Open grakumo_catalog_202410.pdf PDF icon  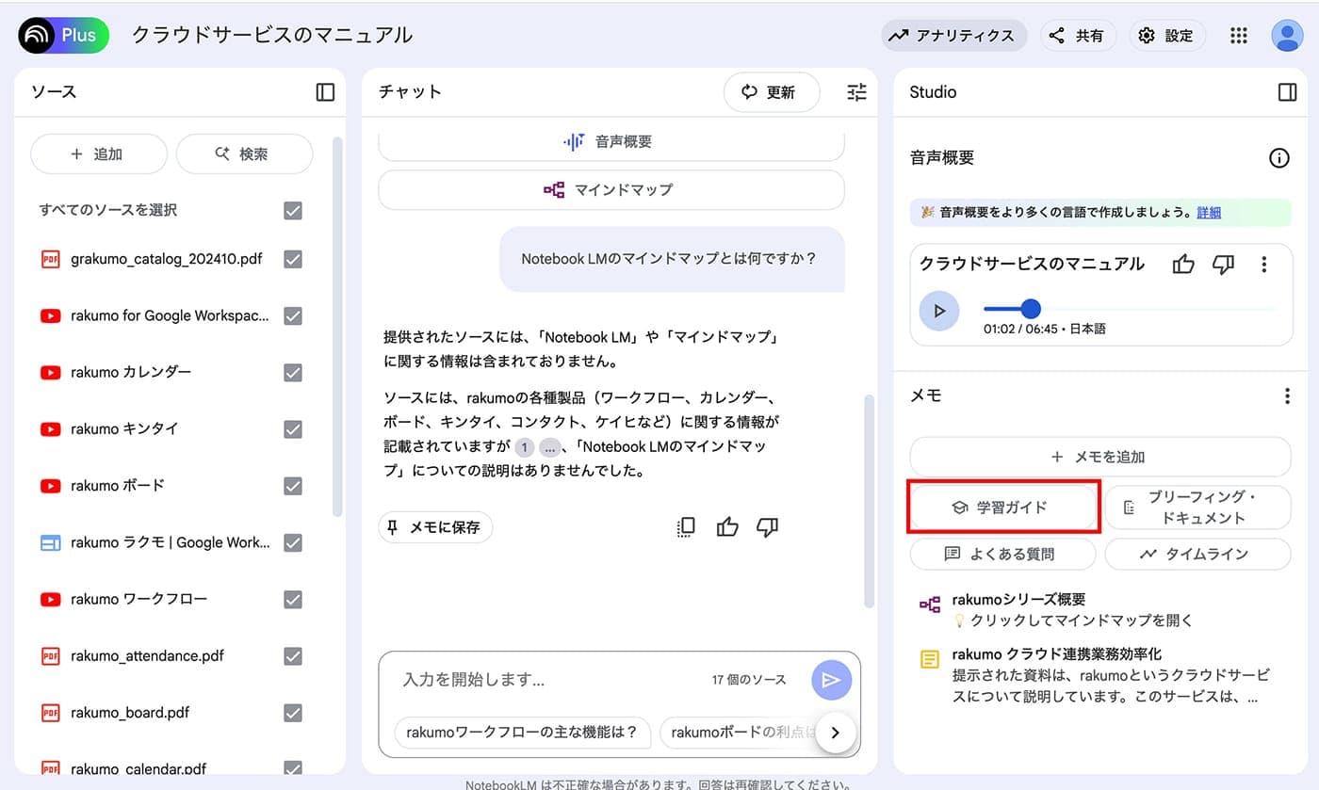click(50, 259)
